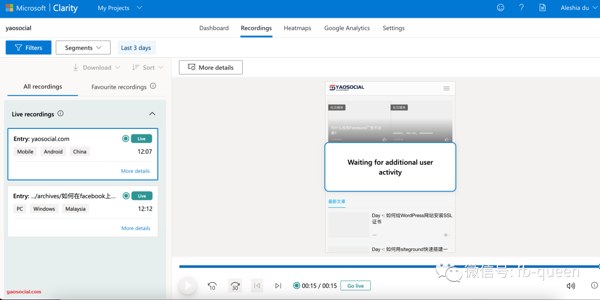Select the All recordings tab
The width and height of the screenshot is (600, 300).
coord(42,87)
